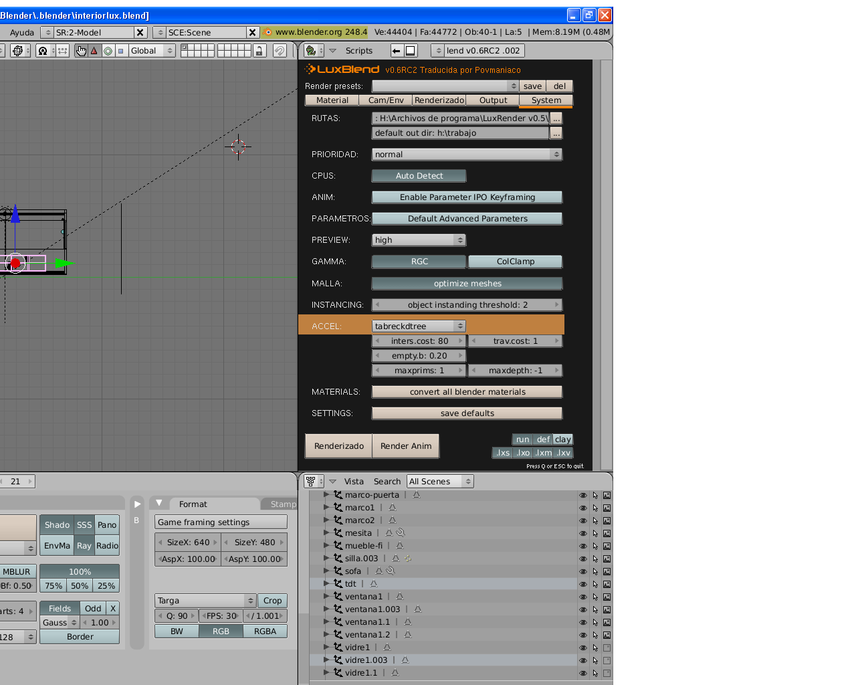This screenshot has width=856, height=685.
Task: Switch to the Material tab
Action: click(x=332, y=100)
